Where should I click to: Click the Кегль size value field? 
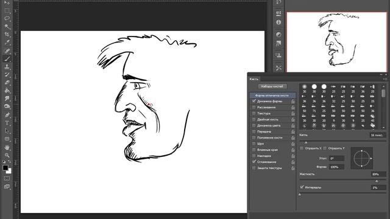378,135
